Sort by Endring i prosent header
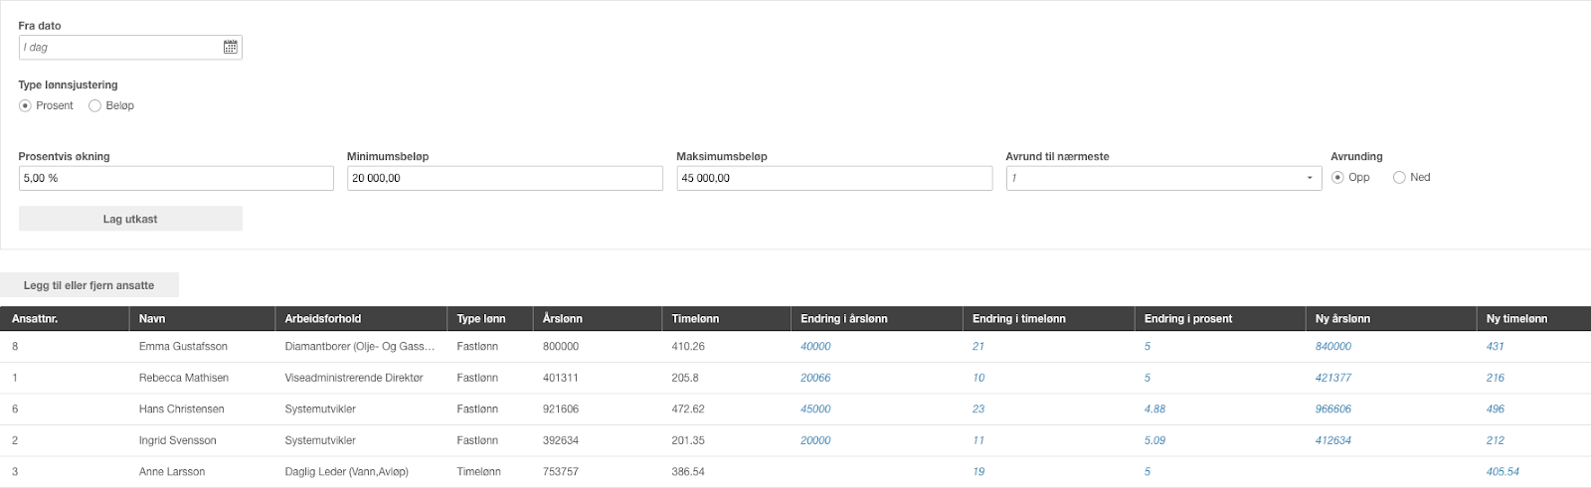This screenshot has width=1591, height=488. coord(1219,318)
